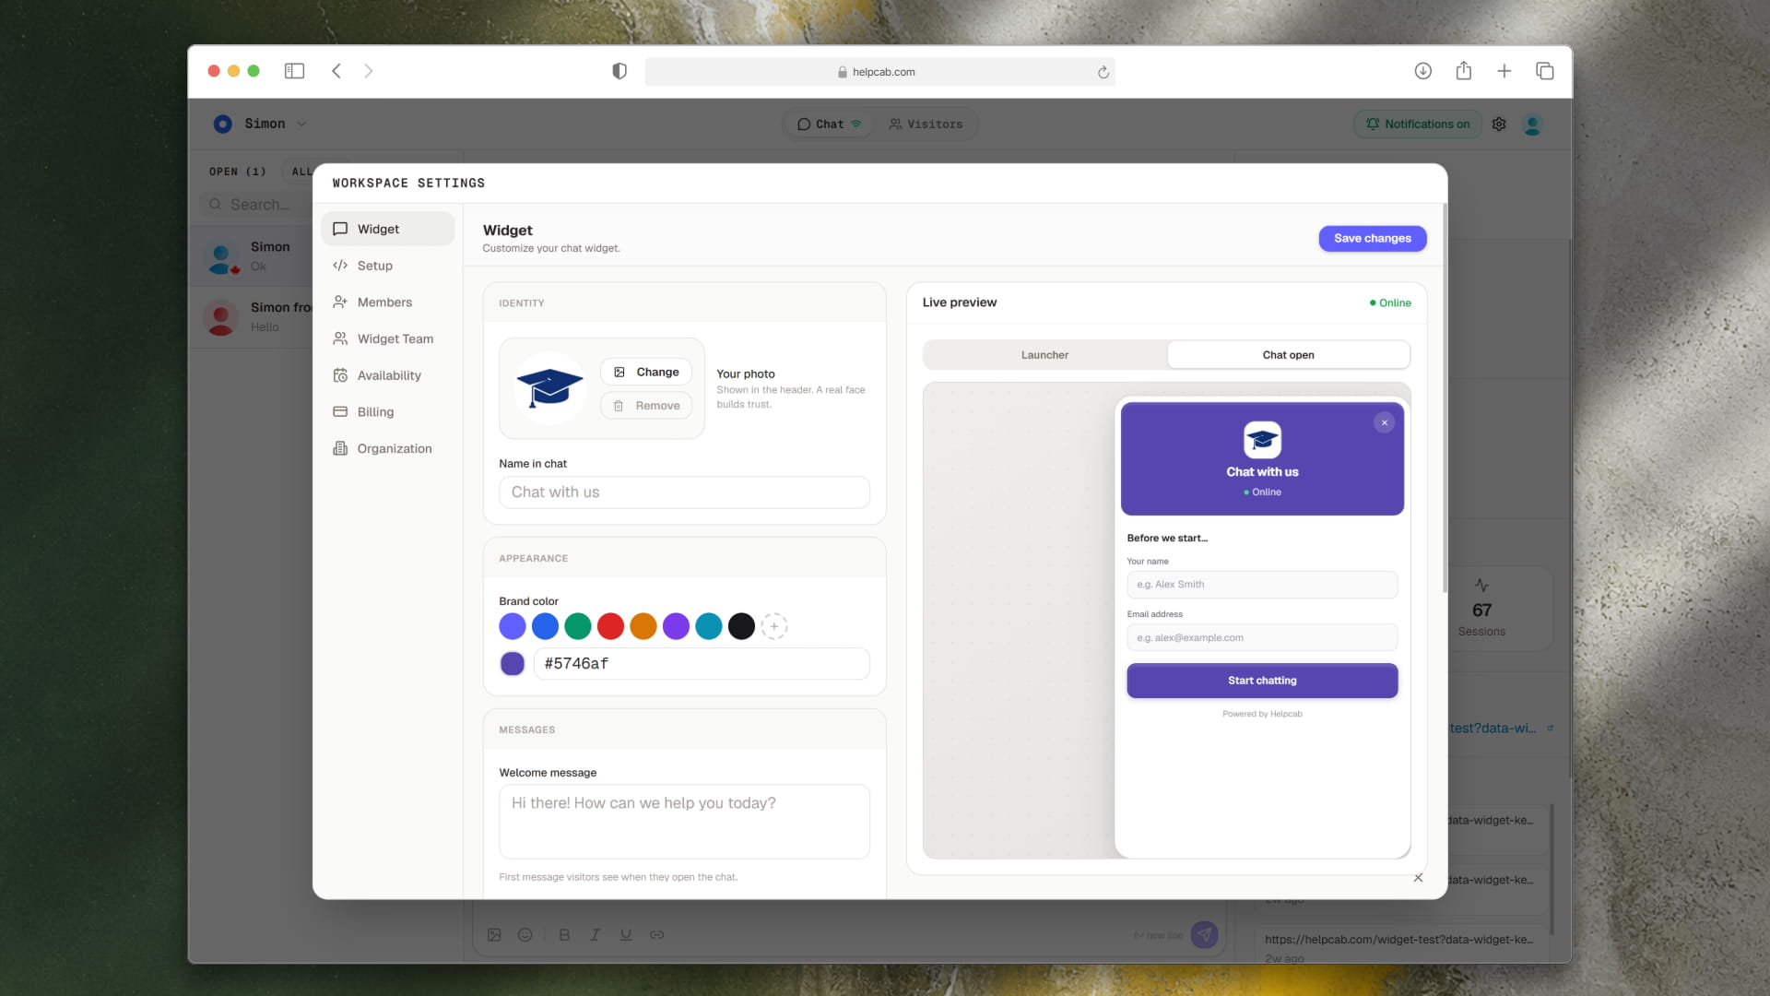Open the Setup settings section

pos(387,266)
